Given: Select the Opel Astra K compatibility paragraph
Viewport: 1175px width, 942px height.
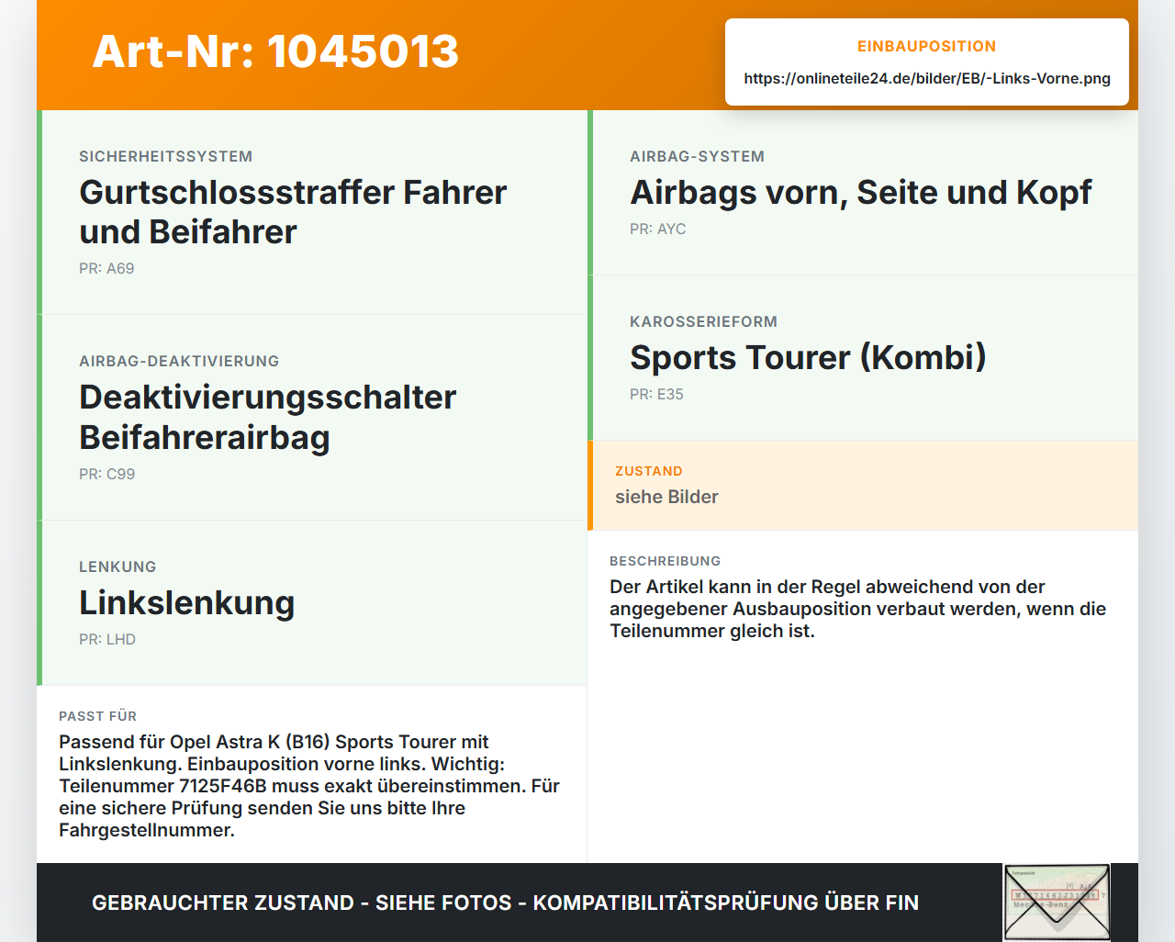Looking at the screenshot, I should coord(309,786).
